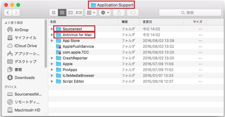Select Macintosh HD in the sidebar

pyautogui.click(x=24, y=110)
